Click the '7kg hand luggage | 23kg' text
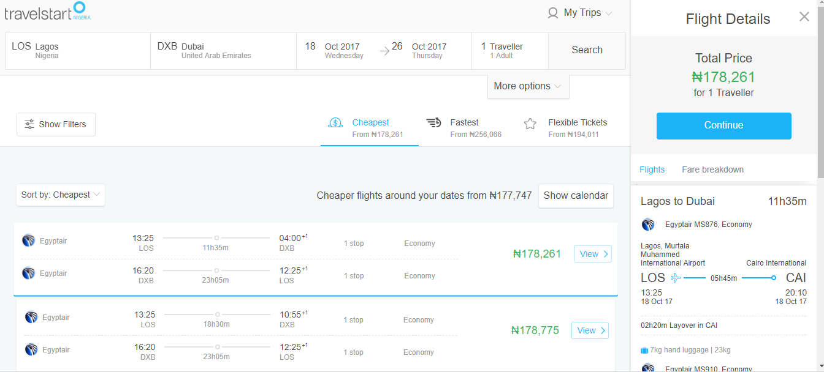Screen dimensions: 824x372 pos(690,351)
